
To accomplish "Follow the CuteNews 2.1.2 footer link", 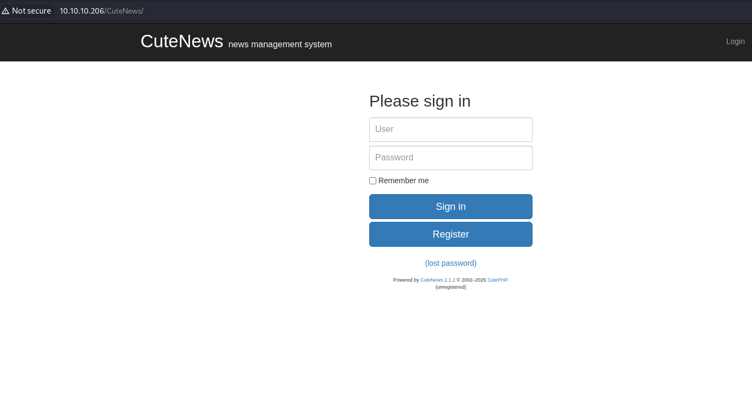I will (x=437, y=280).
